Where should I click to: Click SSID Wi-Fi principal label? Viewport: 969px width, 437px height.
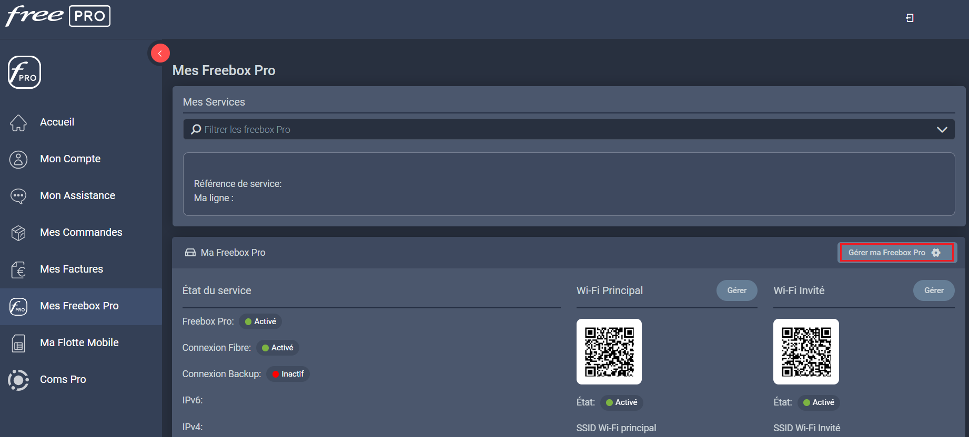click(x=616, y=428)
